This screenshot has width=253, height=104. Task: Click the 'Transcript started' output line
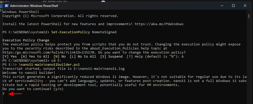tap(64, 69)
